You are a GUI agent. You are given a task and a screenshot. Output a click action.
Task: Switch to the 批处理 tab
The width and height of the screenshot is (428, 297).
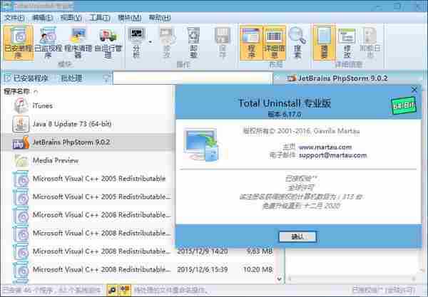click(x=71, y=78)
